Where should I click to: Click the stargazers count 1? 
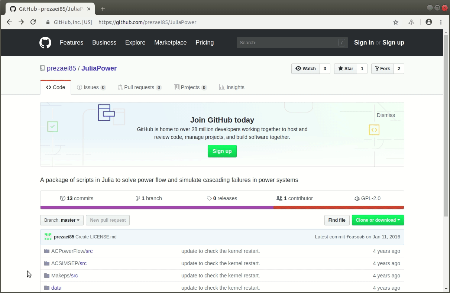[x=362, y=69]
